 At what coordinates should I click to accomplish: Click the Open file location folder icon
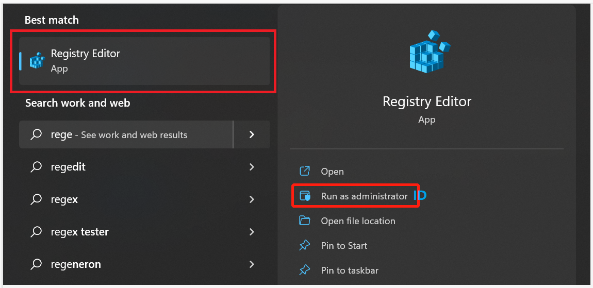tap(305, 221)
